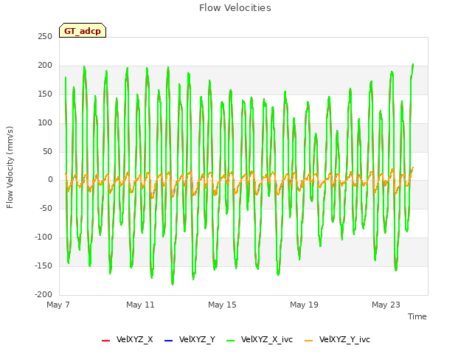Click the Flow Velocities chart title
Screen dimensions: 472x354
(235, 8)
